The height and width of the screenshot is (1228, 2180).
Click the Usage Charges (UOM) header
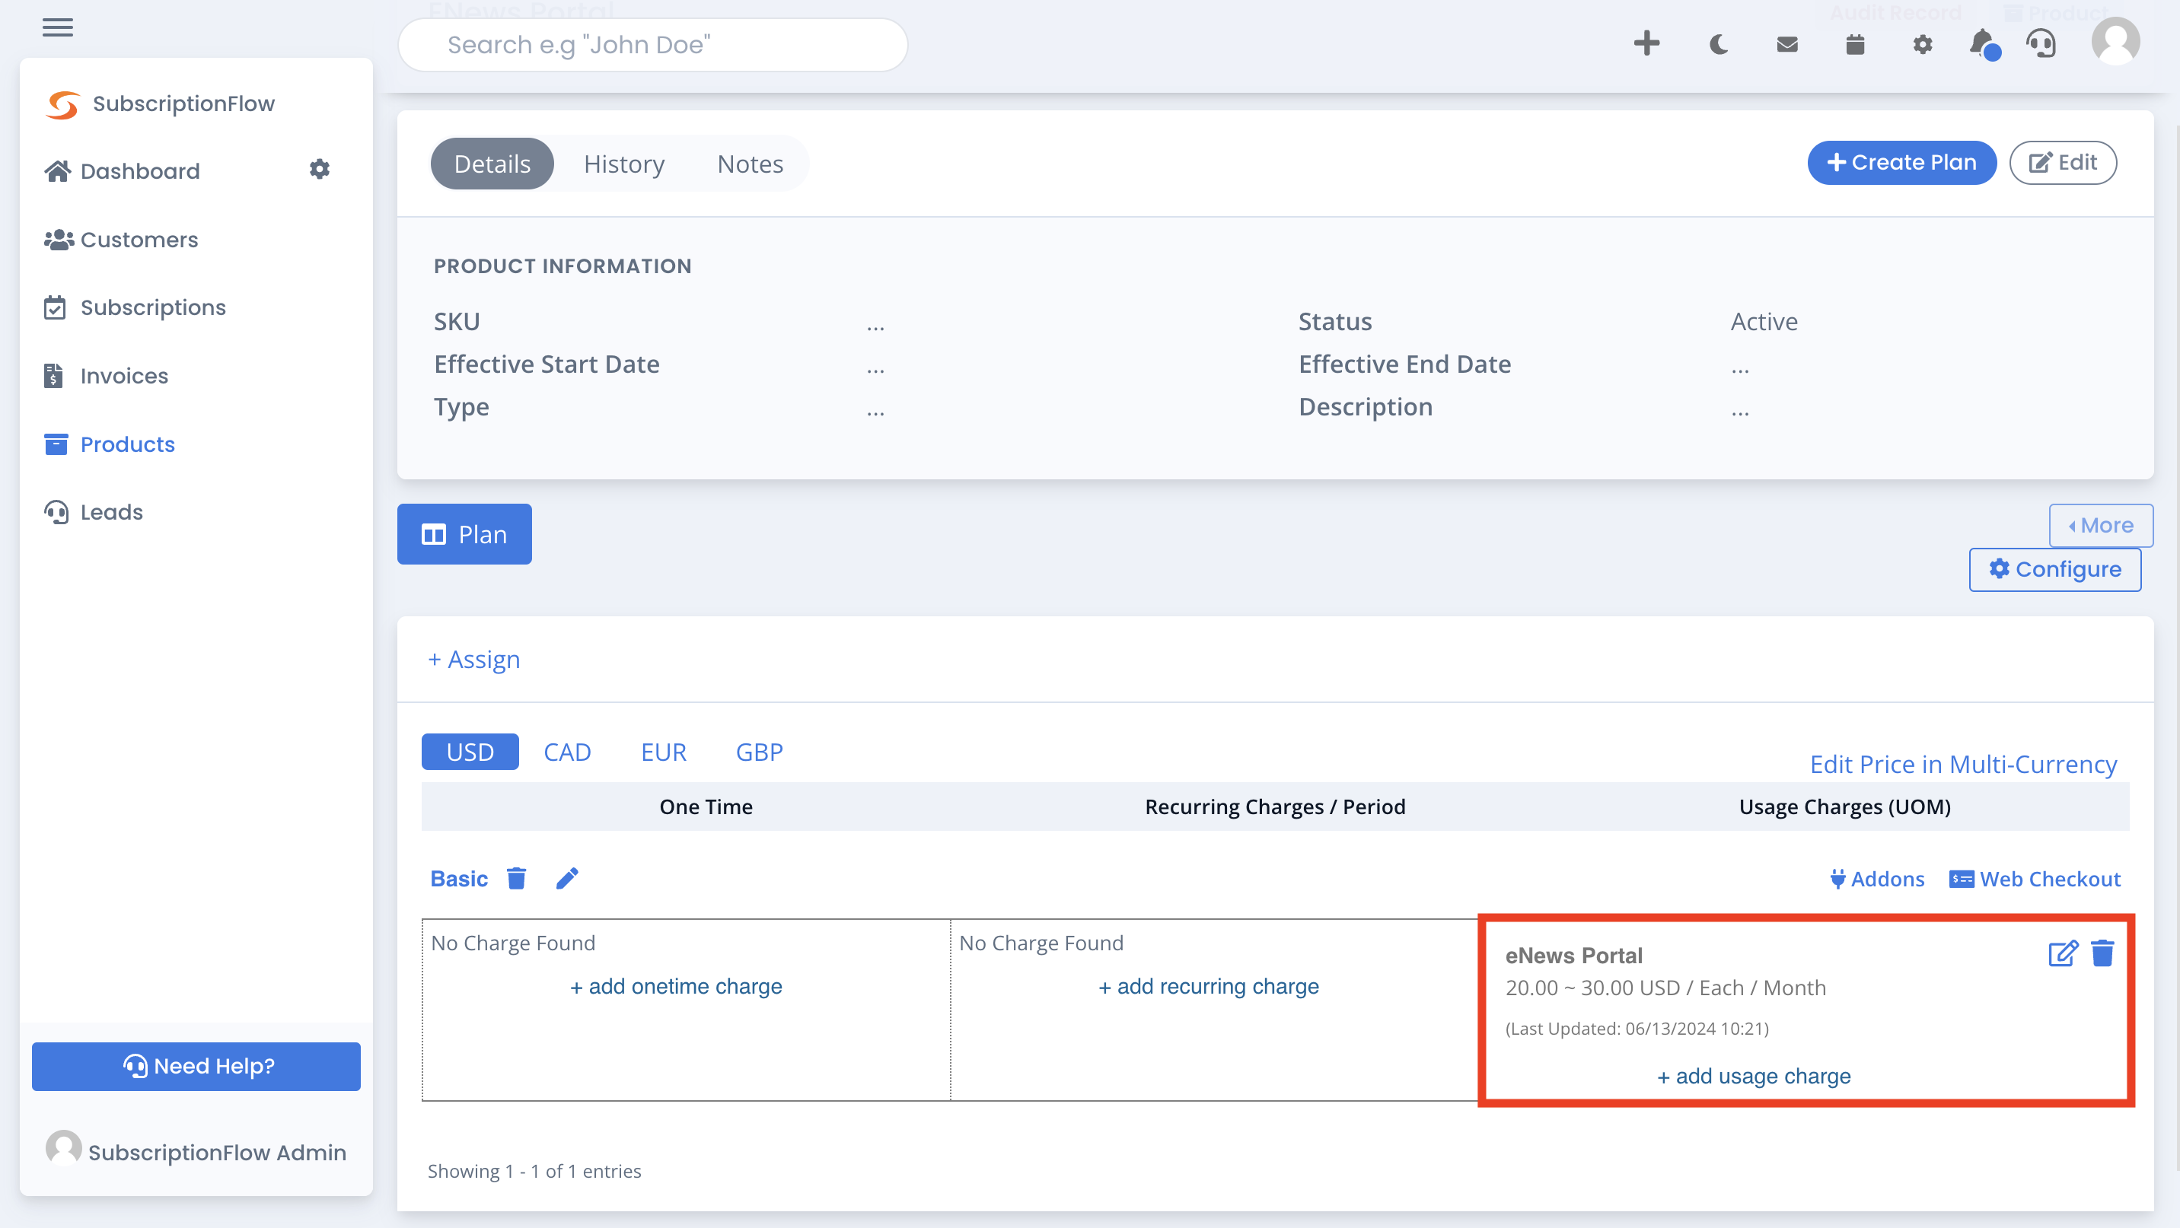tap(1845, 806)
